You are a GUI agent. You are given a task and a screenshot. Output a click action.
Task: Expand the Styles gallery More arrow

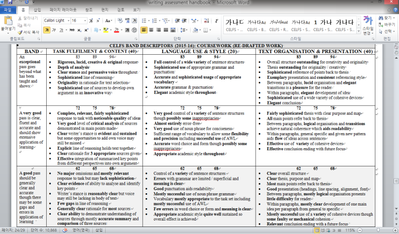pyautogui.click(x=359, y=31)
